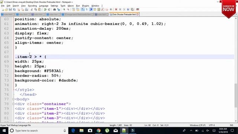The image size is (238, 134).
Task: Open the Search menu
Action: coord(16,6)
